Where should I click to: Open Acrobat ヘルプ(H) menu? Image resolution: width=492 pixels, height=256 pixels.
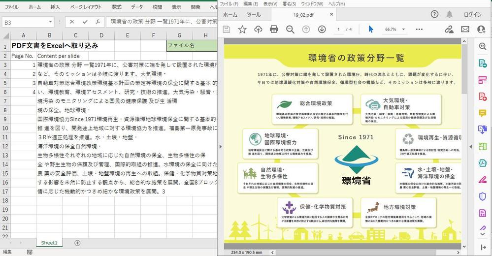pyautogui.click(x=337, y=4)
